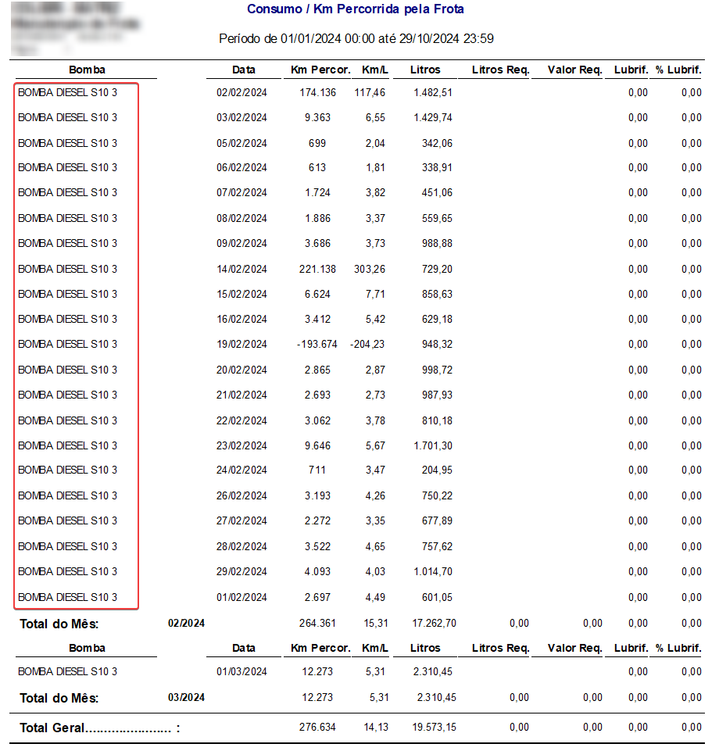Click monthly total Km 264.361
Image resolution: width=719 pixels, height=751 pixels.
317,624
